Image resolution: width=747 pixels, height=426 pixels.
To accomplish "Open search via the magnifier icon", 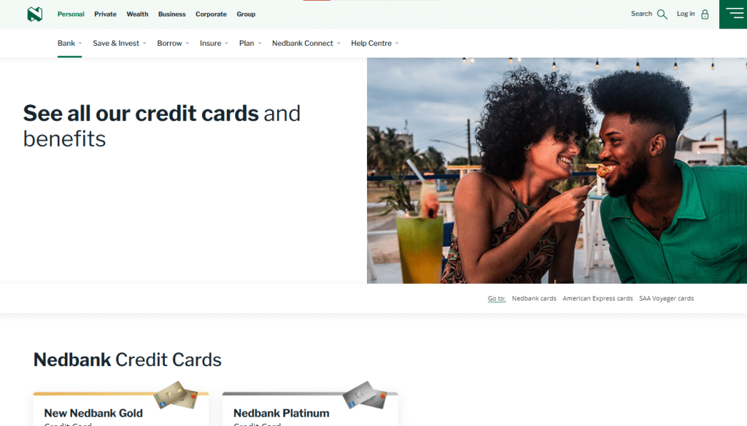I will click(662, 15).
